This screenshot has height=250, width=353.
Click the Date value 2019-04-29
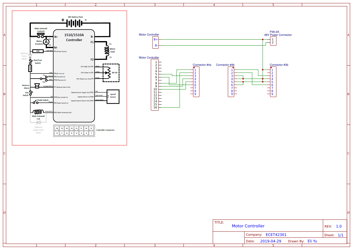(271, 241)
